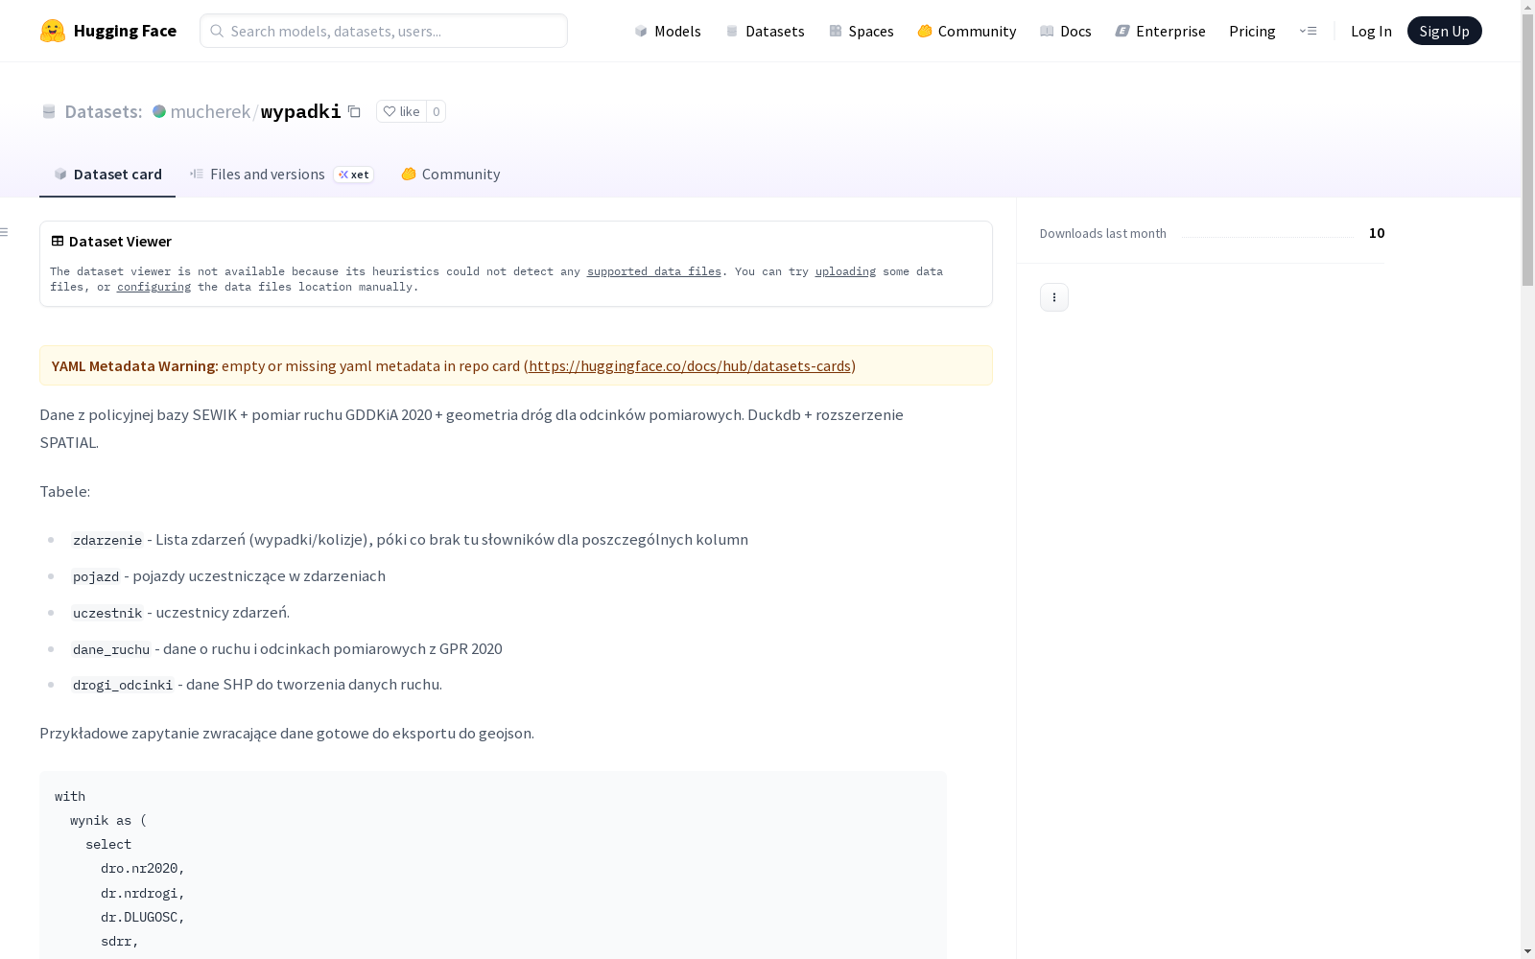Open the Models nav item
Image resolution: width=1535 pixels, height=959 pixels.
pos(668,31)
